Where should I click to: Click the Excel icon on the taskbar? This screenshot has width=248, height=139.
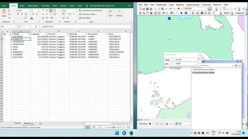coord(131,133)
